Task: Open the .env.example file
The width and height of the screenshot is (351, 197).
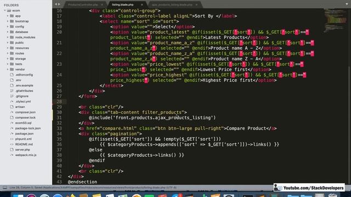Action: point(24,85)
